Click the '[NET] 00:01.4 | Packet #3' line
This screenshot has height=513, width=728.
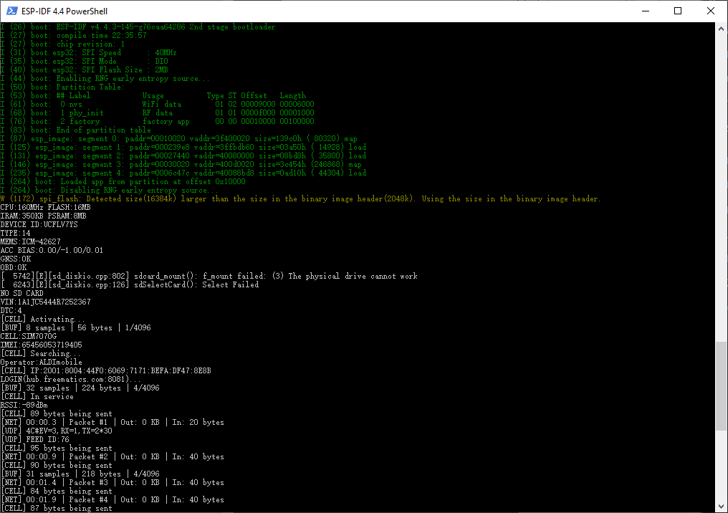click(112, 482)
